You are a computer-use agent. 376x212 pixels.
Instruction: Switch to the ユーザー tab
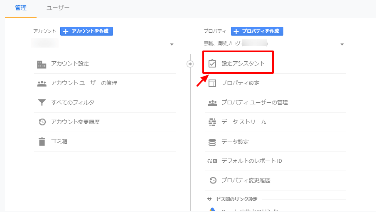pos(58,8)
